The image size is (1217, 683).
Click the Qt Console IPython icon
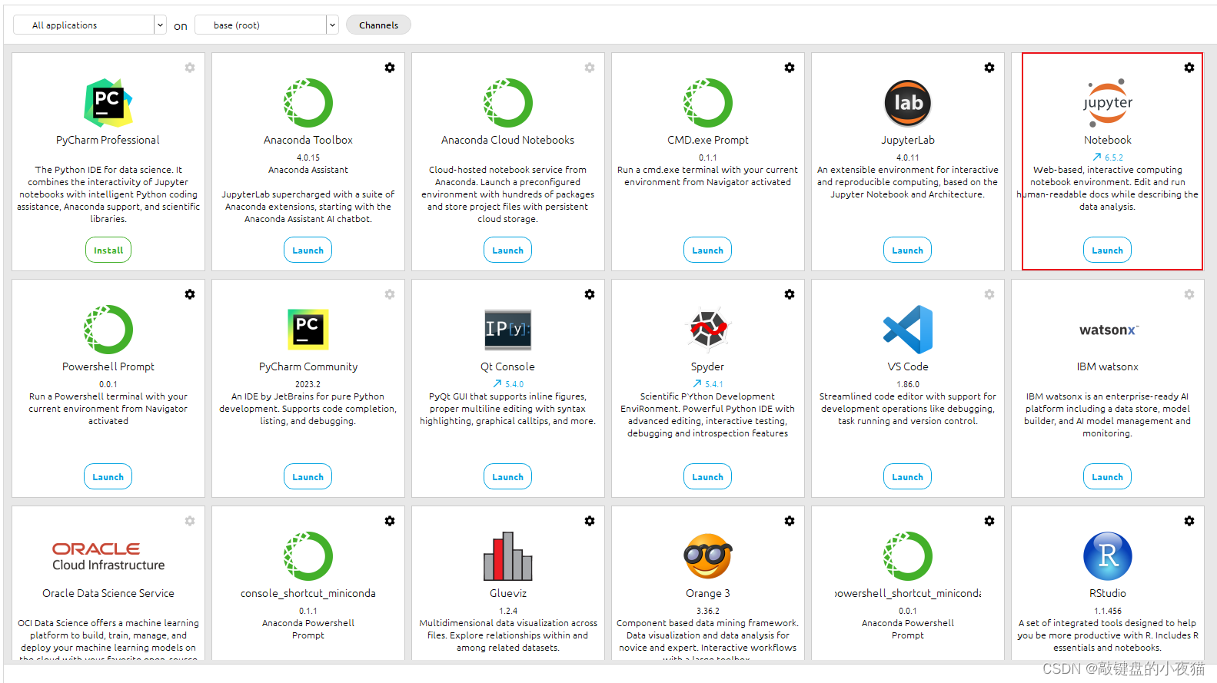tap(508, 330)
